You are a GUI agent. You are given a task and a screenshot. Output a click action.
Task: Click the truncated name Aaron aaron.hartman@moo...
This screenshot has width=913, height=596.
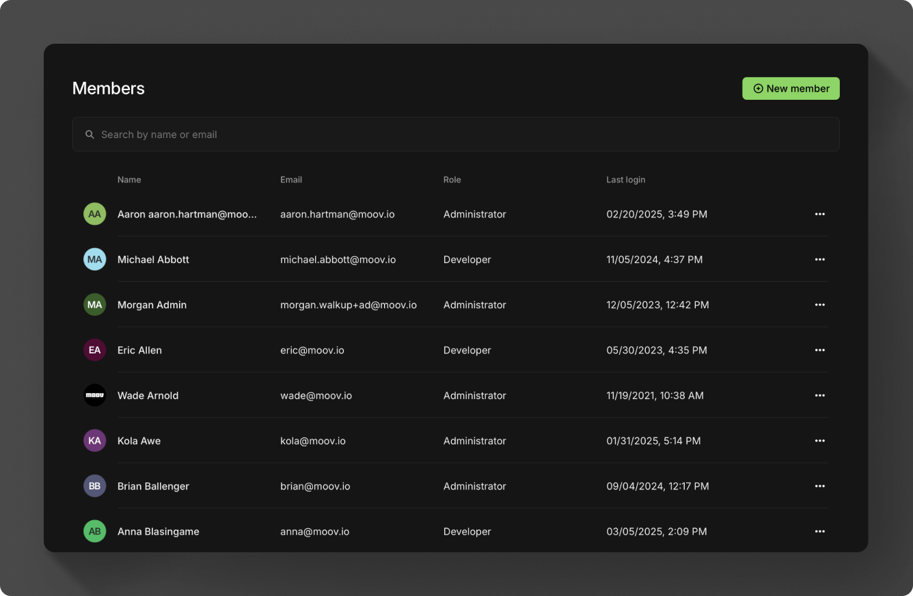pyautogui.click(x=187, y=214)
